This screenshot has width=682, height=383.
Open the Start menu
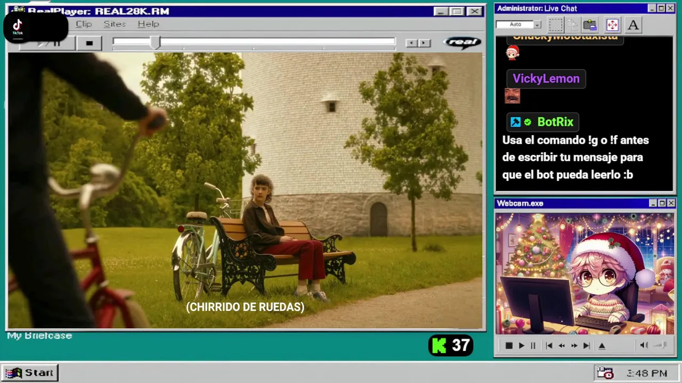coord(30,373)
